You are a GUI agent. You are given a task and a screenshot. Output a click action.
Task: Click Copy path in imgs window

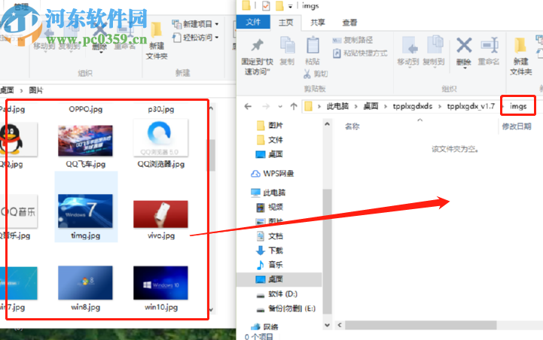tap(352, 40)
